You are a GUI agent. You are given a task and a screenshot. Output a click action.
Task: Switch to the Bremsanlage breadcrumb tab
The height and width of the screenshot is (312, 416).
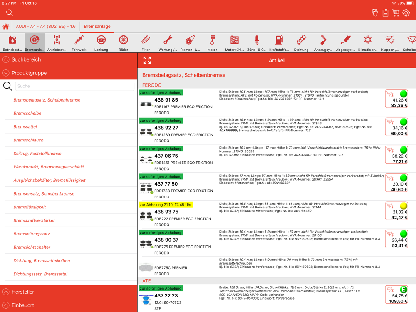click(97, 27)
